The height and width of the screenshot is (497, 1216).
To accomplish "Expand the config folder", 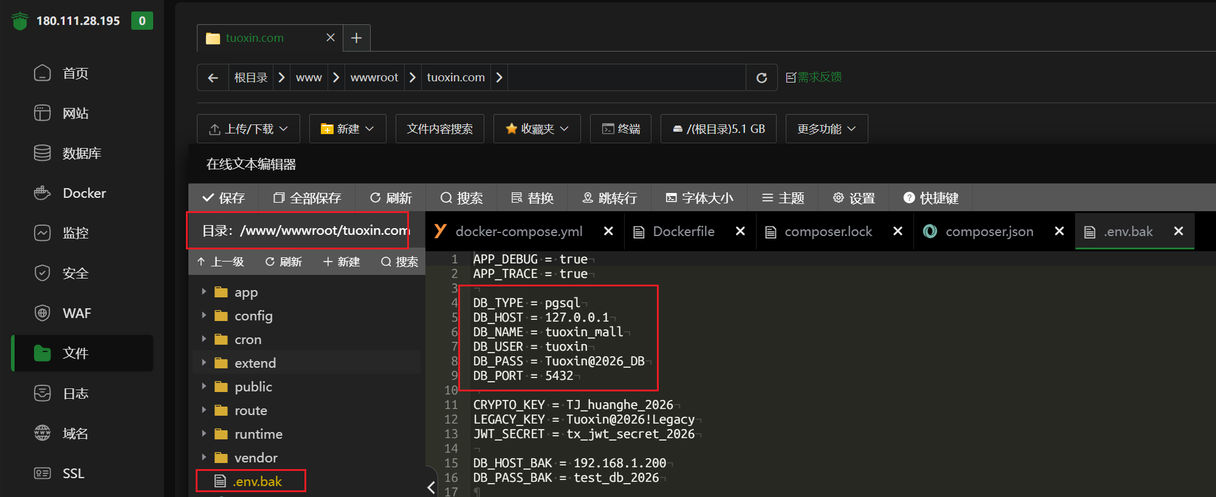I will [x=204, y=316].
